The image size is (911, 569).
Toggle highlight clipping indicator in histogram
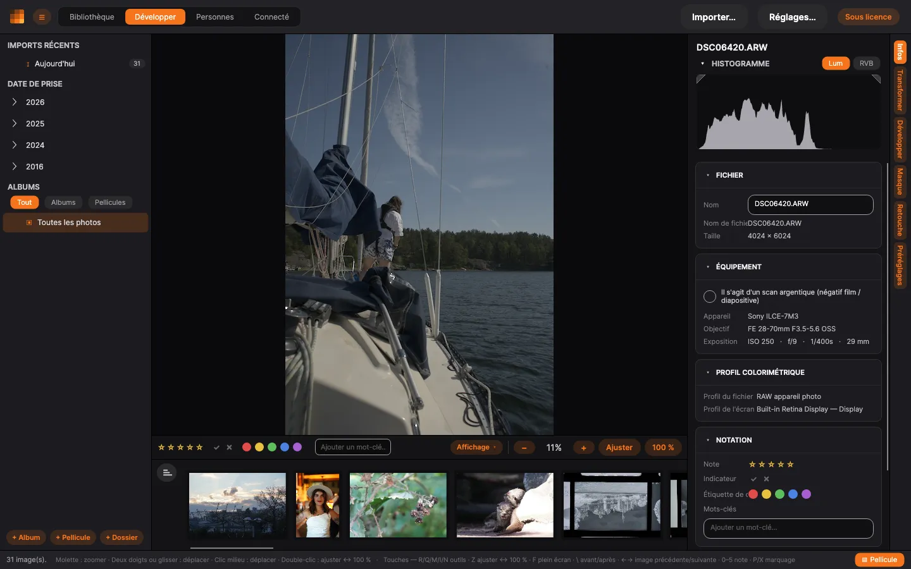[876, 79]
